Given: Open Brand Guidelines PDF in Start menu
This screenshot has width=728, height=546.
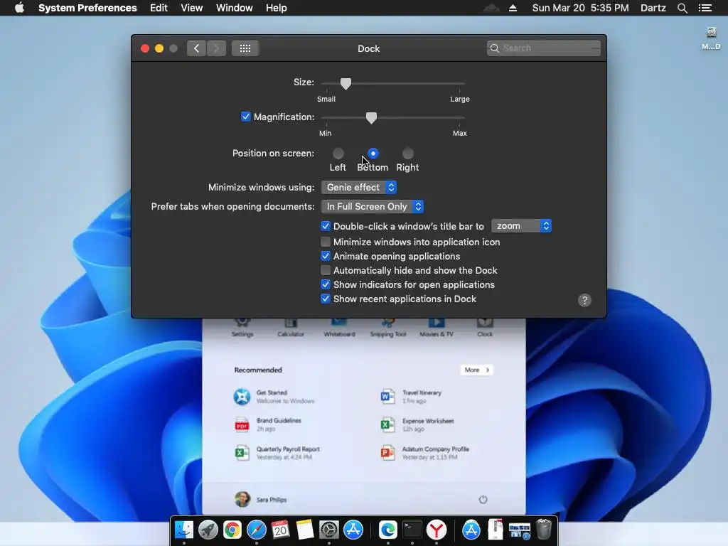Looking at the screenshot, I should pos(268,424).
